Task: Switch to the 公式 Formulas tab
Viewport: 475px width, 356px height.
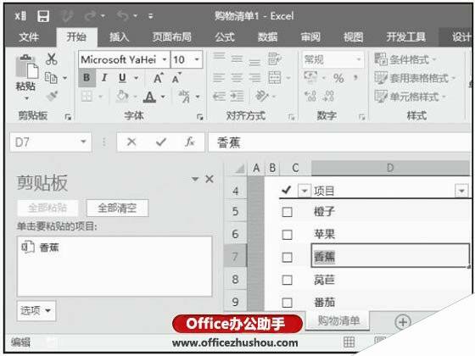Action: 225,37
